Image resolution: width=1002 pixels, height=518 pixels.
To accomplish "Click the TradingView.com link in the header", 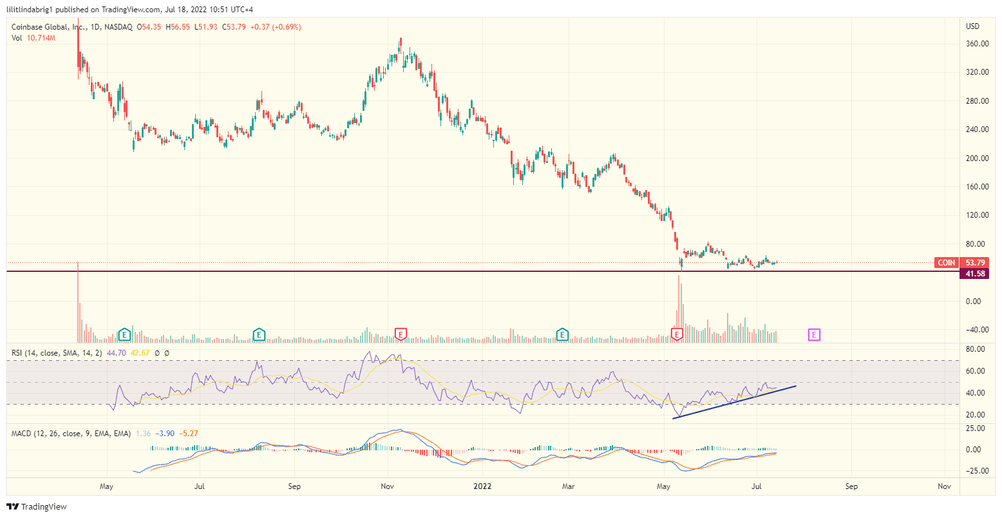I will coord(128,9).
